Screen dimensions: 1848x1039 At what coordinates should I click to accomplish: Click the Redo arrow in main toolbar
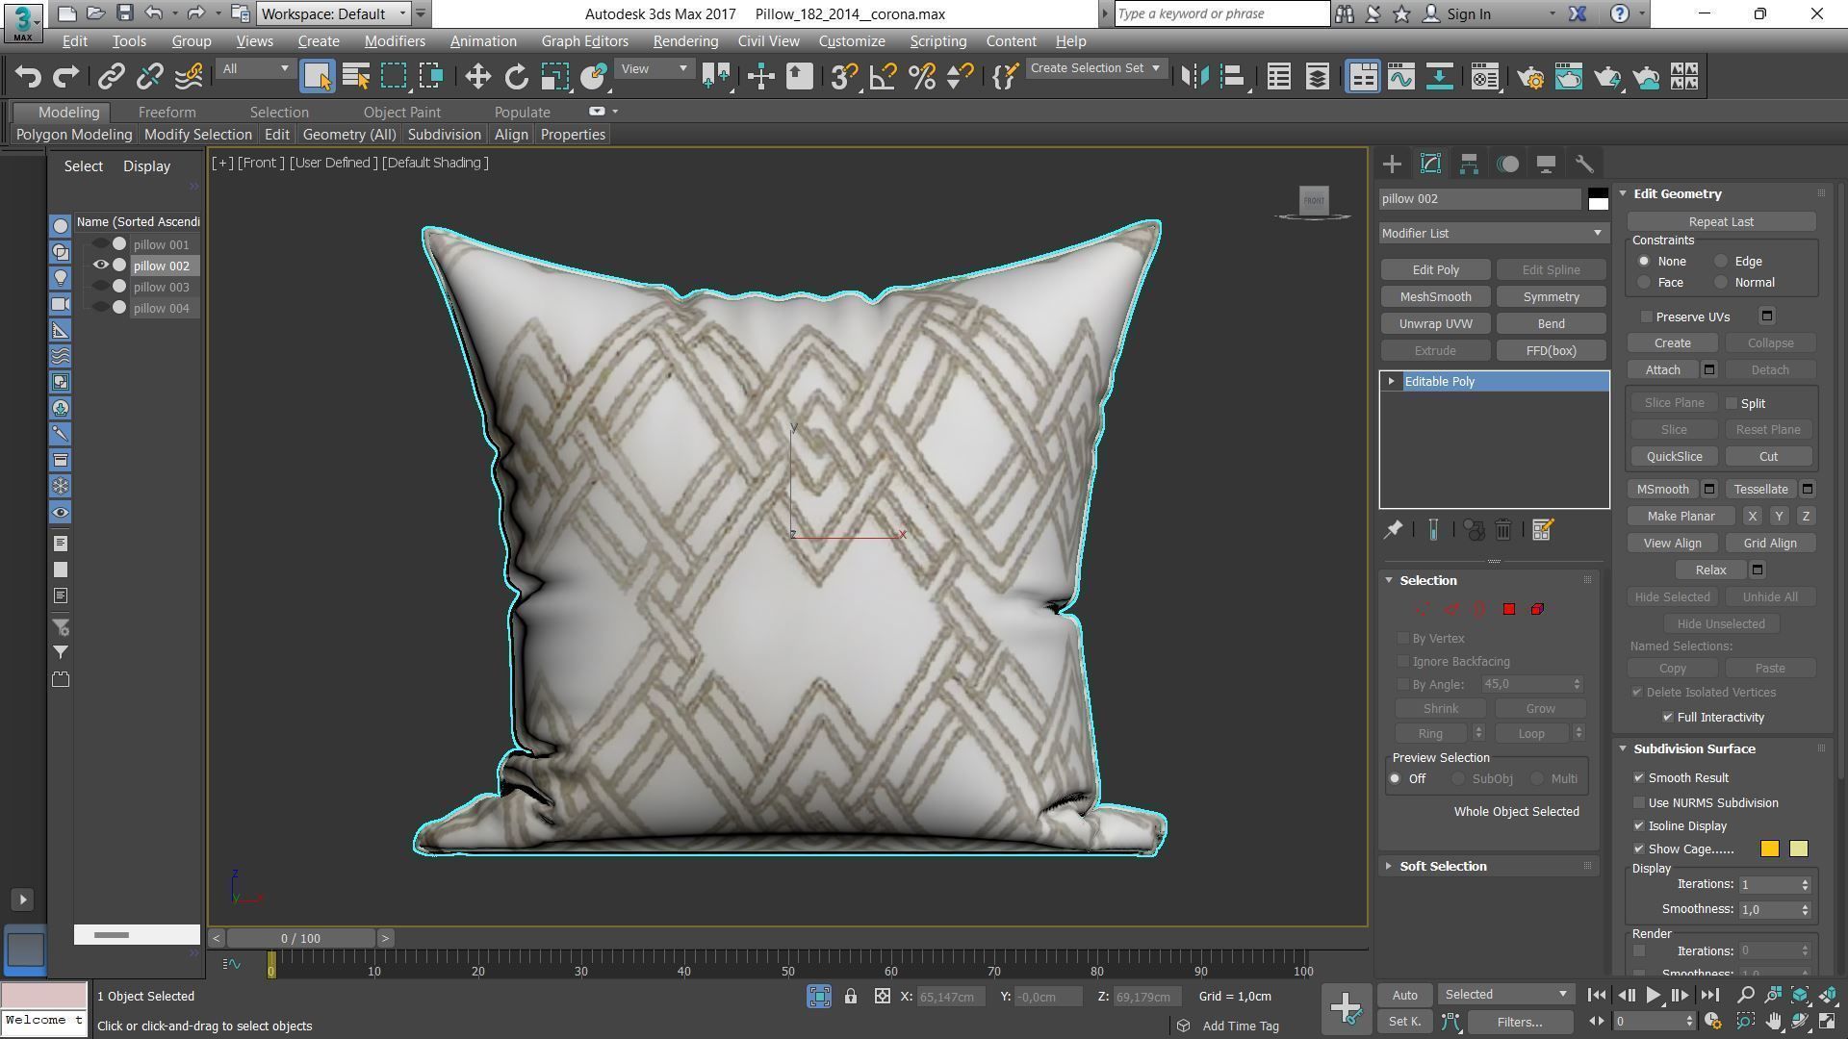(x=65, y=76)
